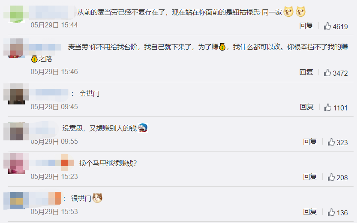Reply to the 15:53 银拱门 comment

pyautogui.click(x=310, y=212)
